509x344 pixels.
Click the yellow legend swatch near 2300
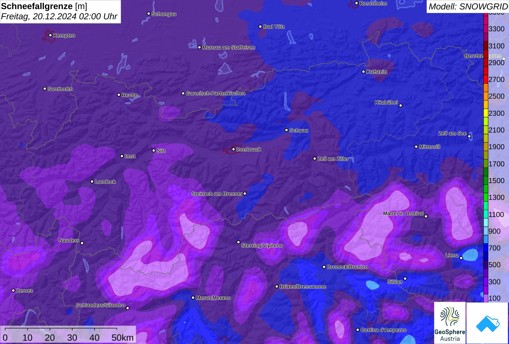(x=486, y=113)
